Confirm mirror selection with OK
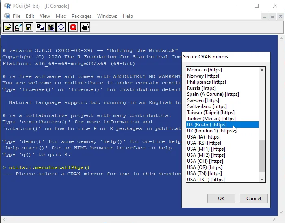 coord(221,198)
